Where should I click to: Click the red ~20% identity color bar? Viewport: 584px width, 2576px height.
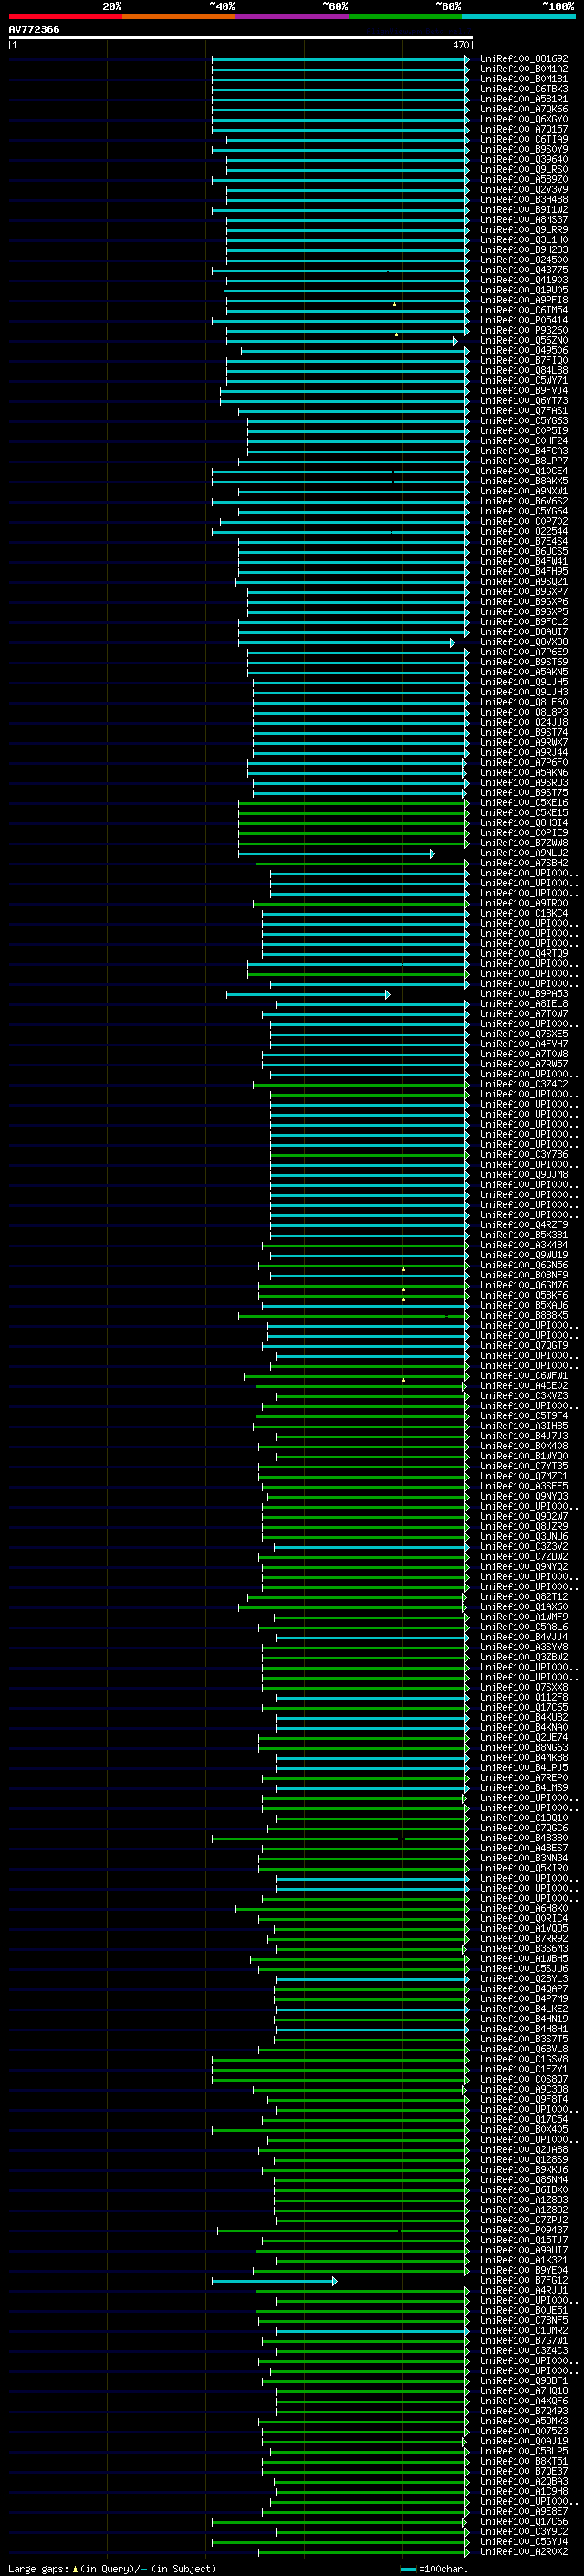(x=65, y=16)
